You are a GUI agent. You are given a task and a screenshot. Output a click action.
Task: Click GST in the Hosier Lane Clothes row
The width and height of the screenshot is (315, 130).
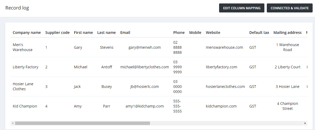coord(253,87)
